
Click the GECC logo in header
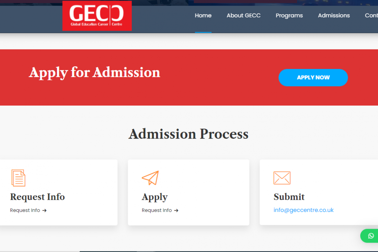coord(97,16)
